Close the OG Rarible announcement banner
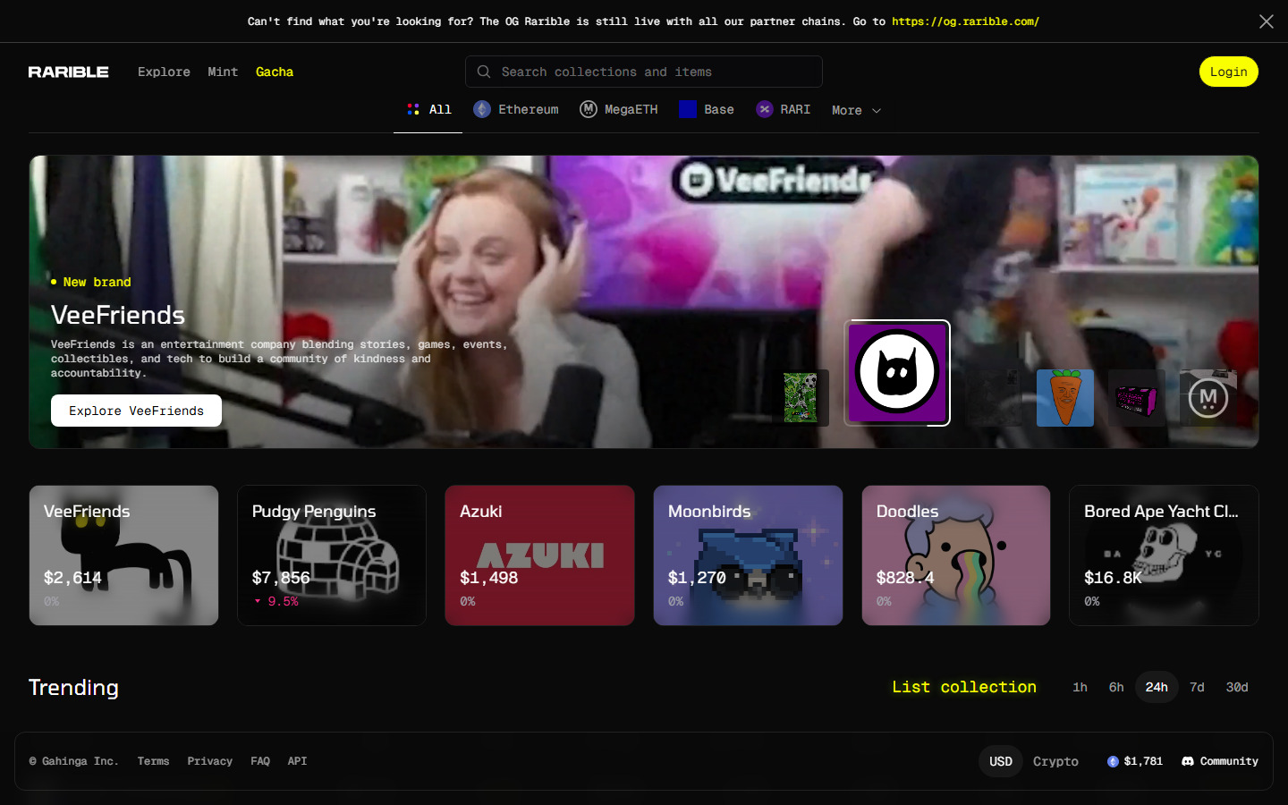The width and height of the screenshot is (1288, 805). 1267,21
